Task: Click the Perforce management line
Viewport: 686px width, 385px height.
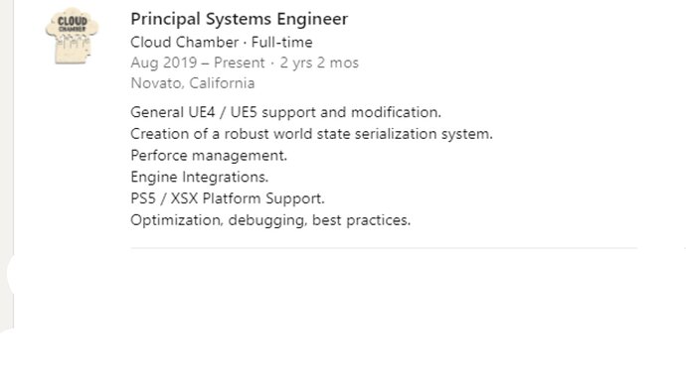Action: click(209, 156)
